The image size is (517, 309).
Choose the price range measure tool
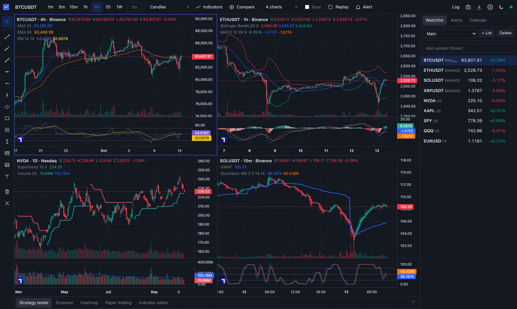pyautogui.click(x=7, y=142)
